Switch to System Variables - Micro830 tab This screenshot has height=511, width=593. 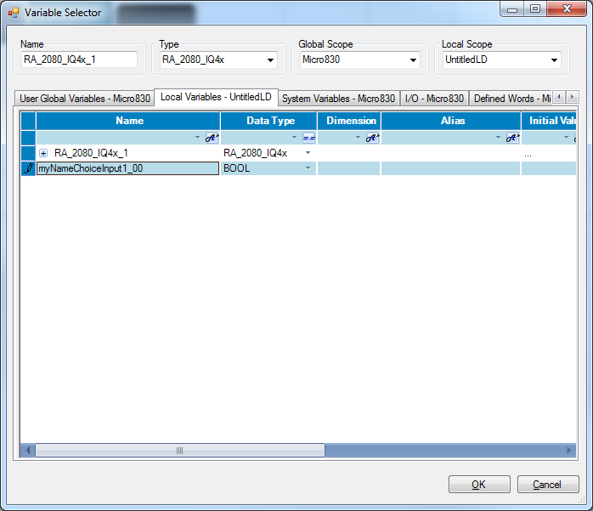coord(338,99)
